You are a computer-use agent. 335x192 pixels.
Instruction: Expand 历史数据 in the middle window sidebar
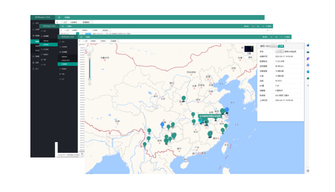46,49
